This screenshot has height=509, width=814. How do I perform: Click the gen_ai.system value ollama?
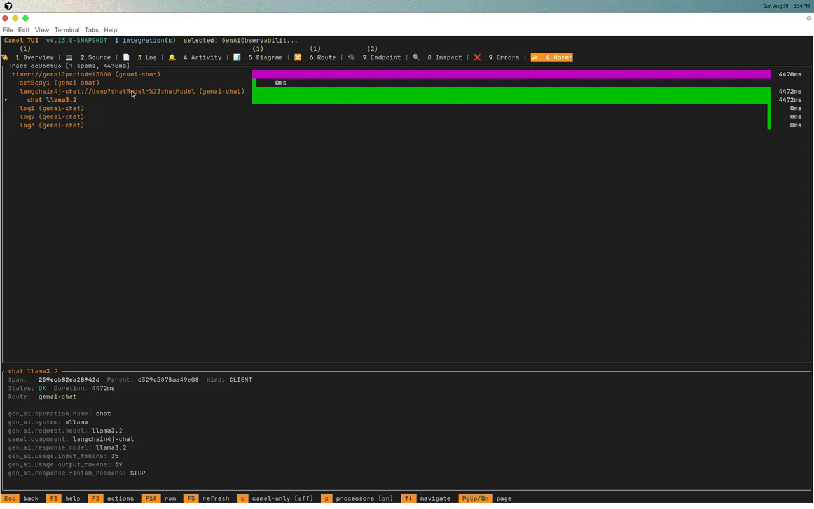[76, 422]
